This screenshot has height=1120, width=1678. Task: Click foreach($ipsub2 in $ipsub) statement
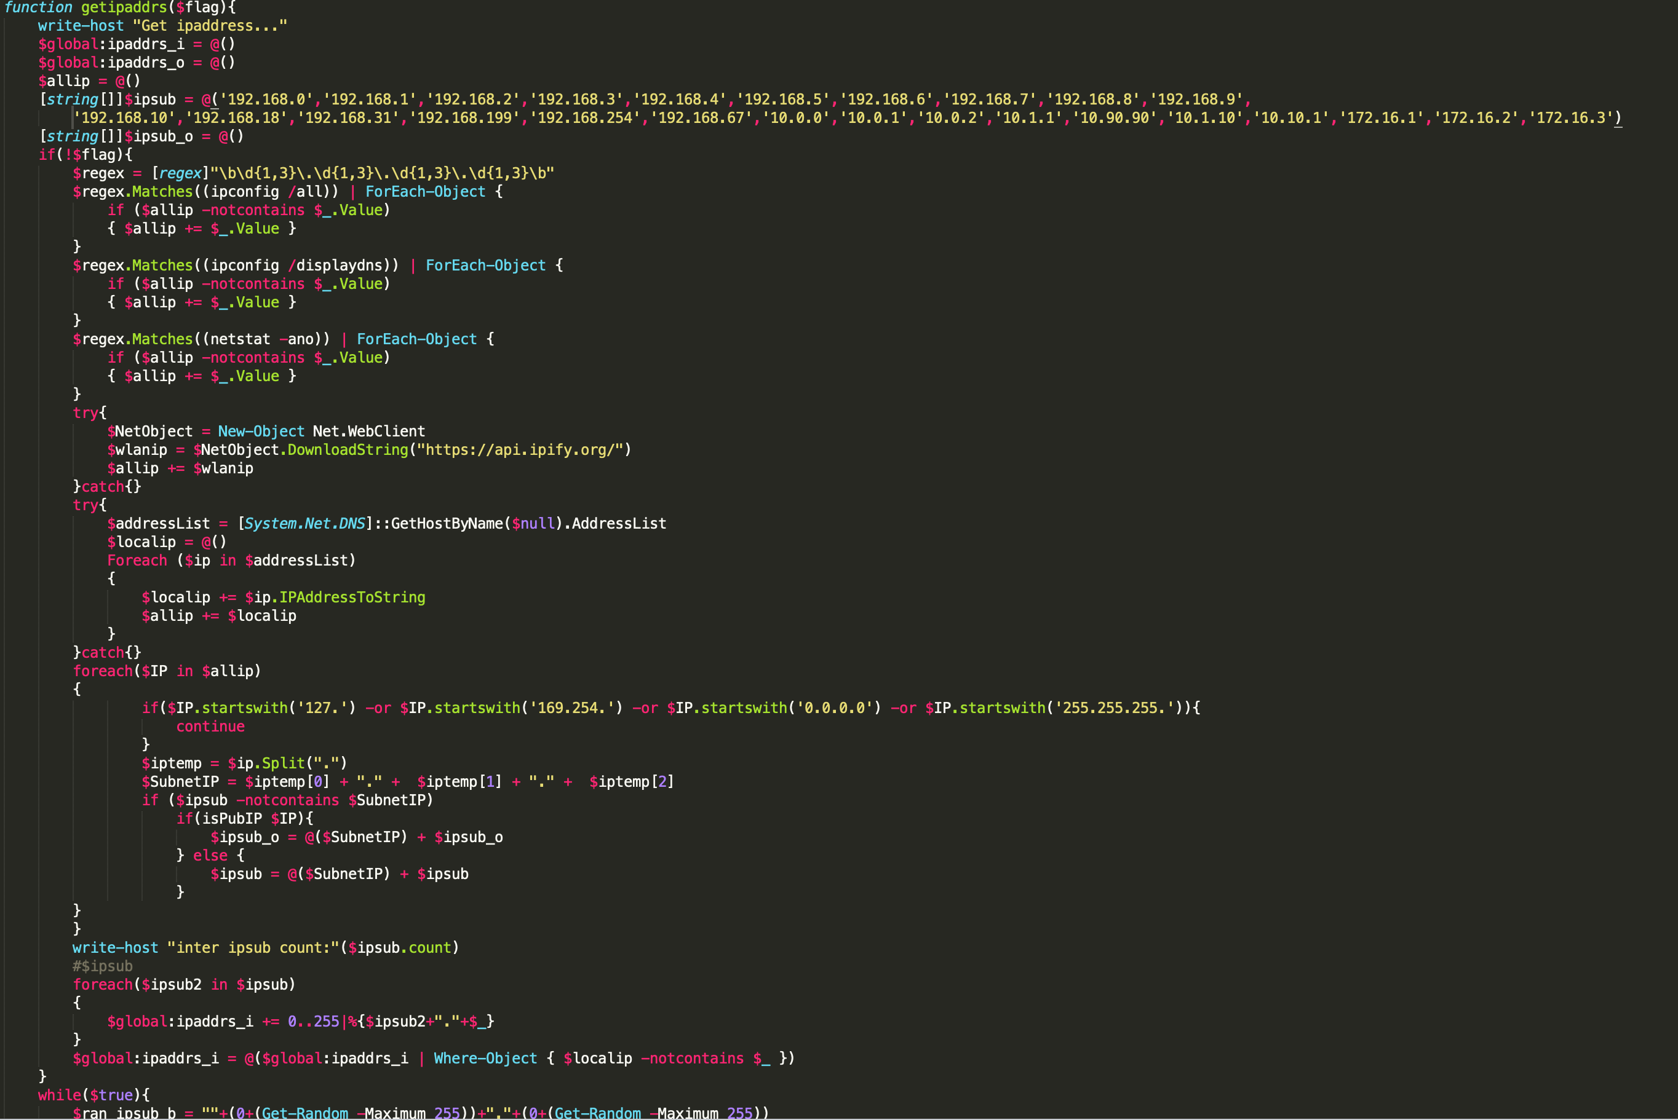(185, 985)
